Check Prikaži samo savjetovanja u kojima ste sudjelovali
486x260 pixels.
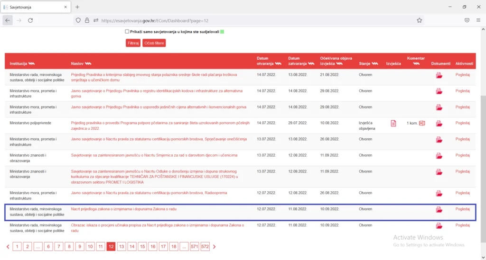[127, 32]
